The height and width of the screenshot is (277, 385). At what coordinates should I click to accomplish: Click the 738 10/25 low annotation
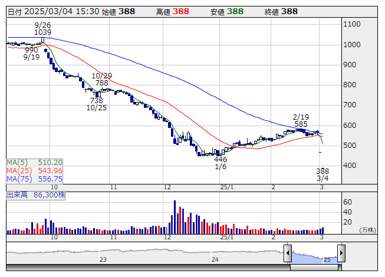tap(97, 104)
